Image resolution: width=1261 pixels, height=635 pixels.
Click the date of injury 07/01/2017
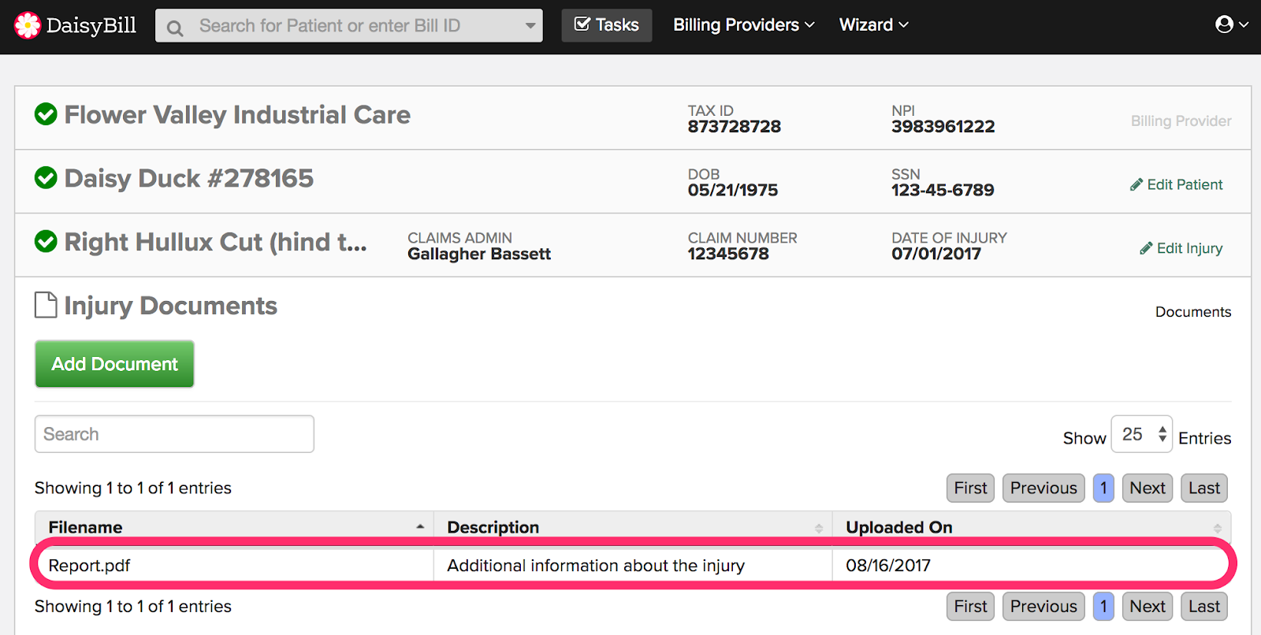point(936,254)
